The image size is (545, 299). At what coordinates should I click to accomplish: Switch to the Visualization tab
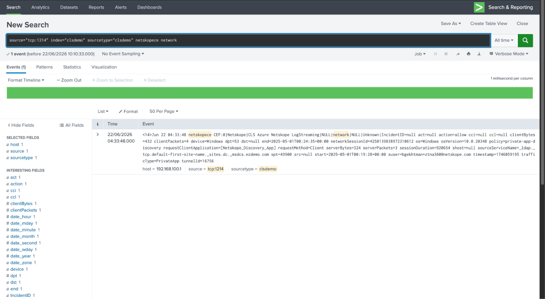point(104,67)
